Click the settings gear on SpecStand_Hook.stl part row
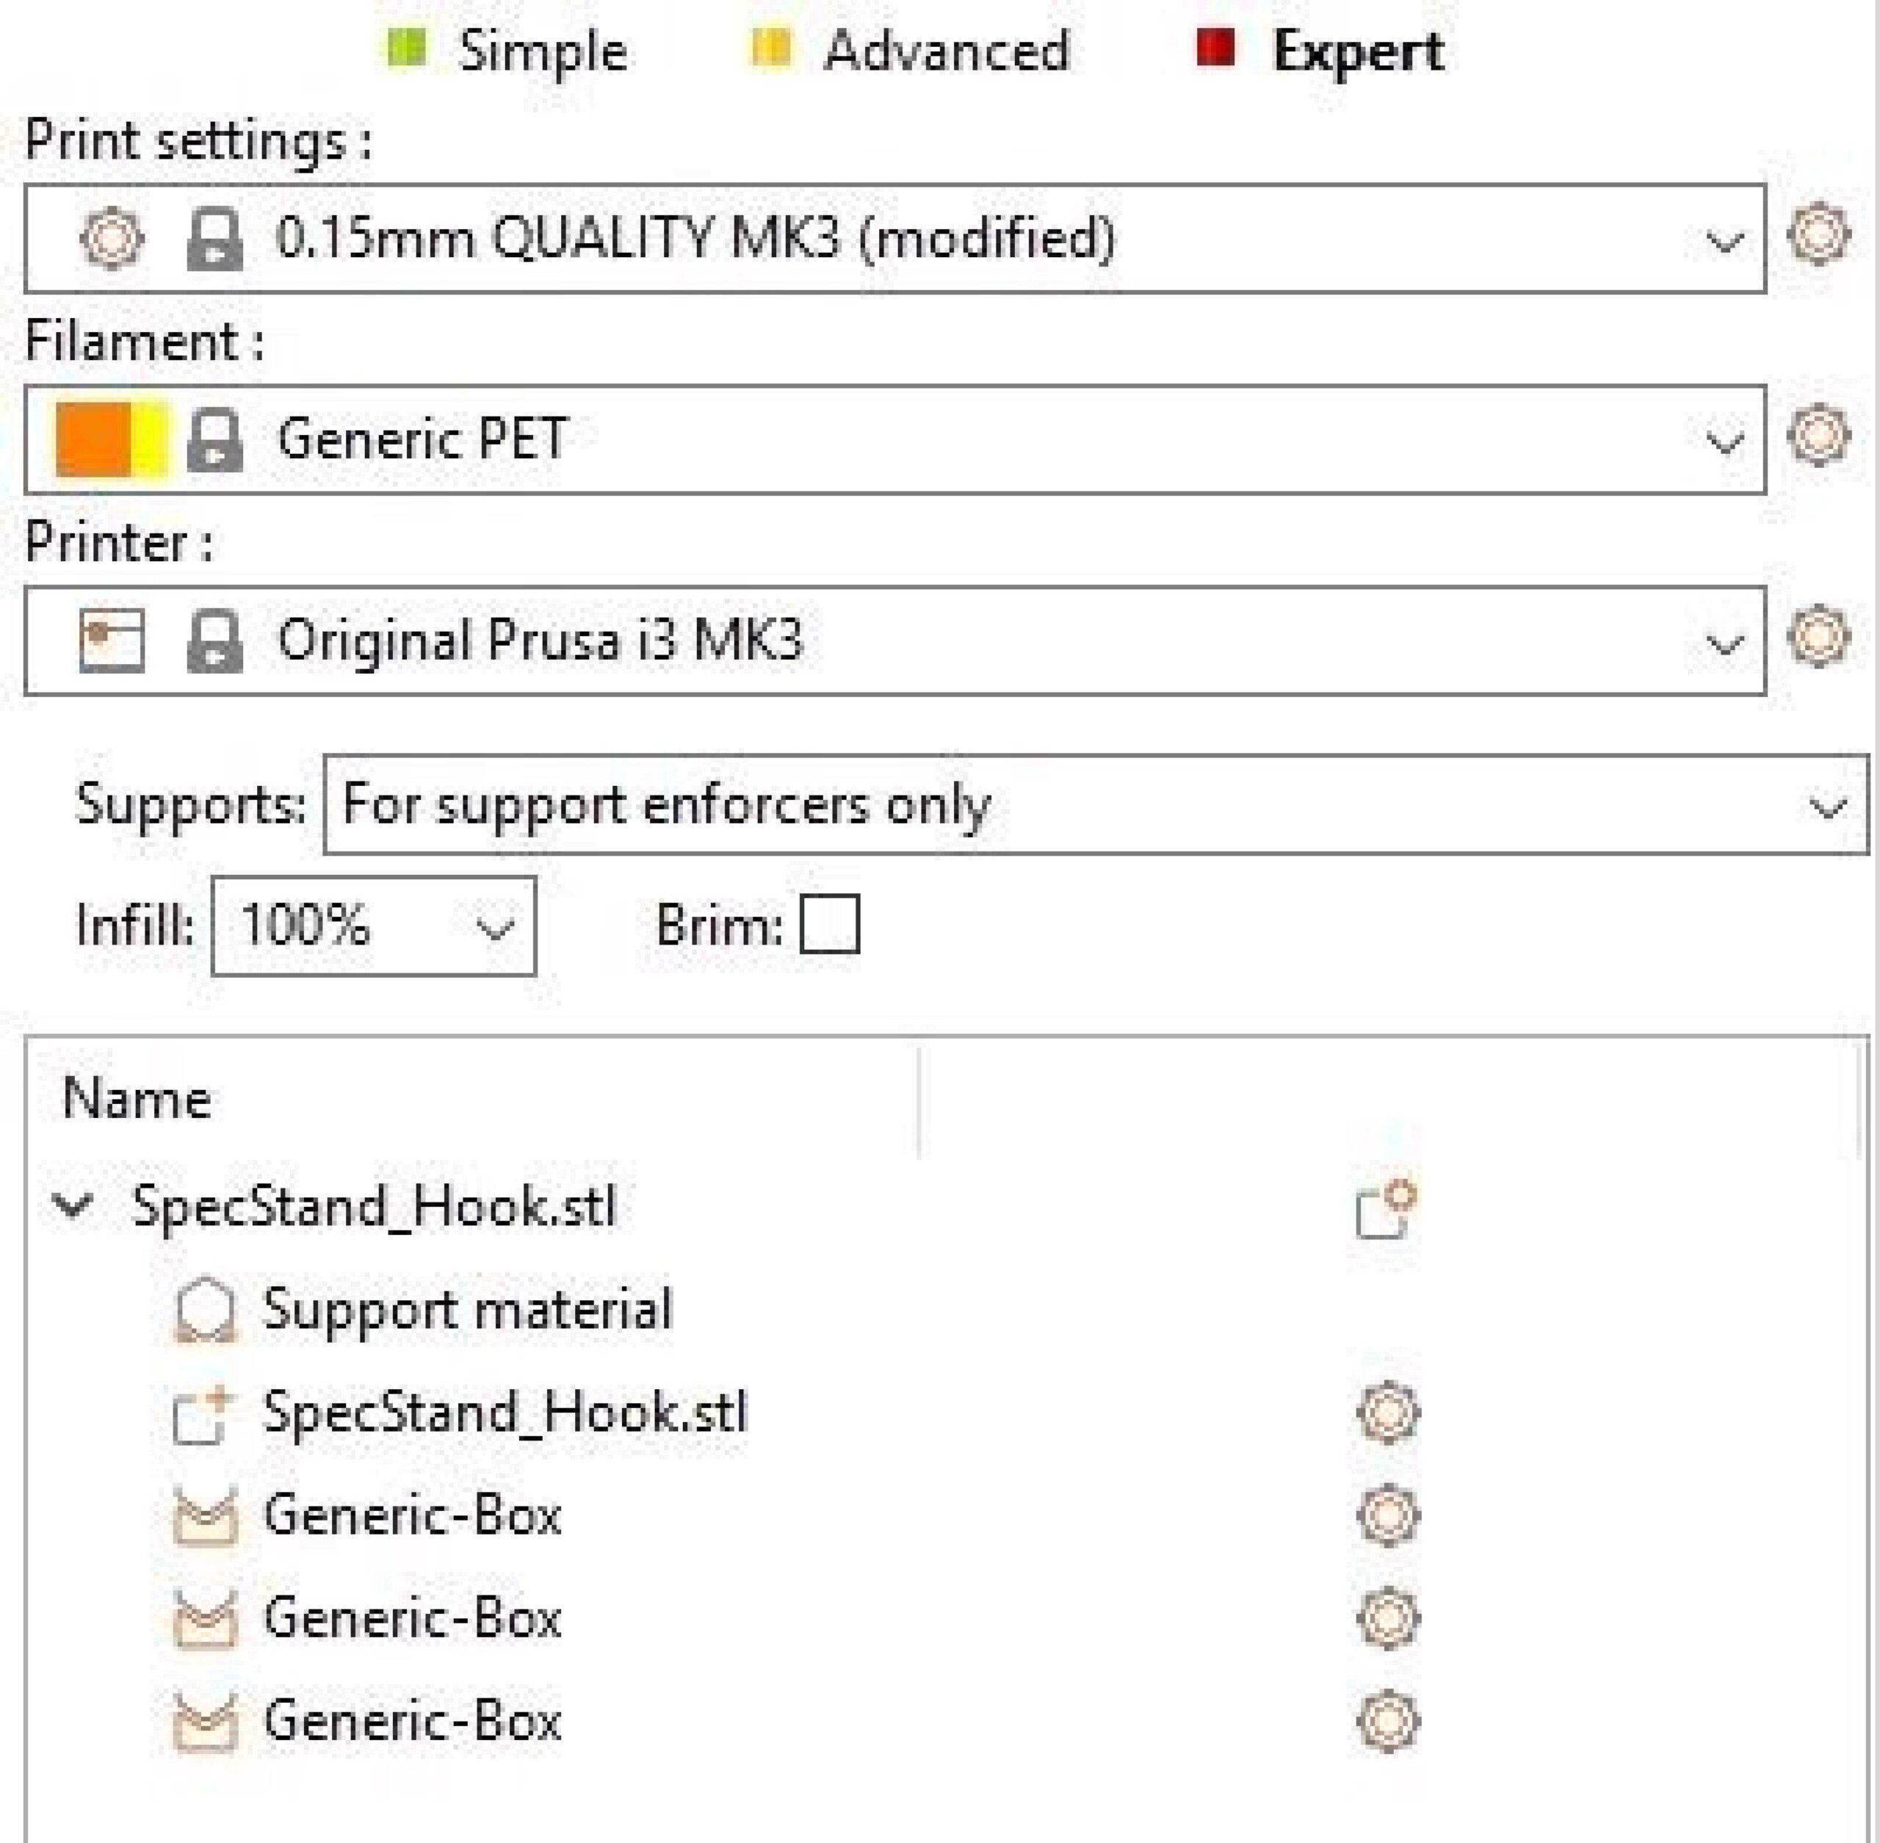The height and width of the screenshot is (1843, 1880). [1389, 1413]
